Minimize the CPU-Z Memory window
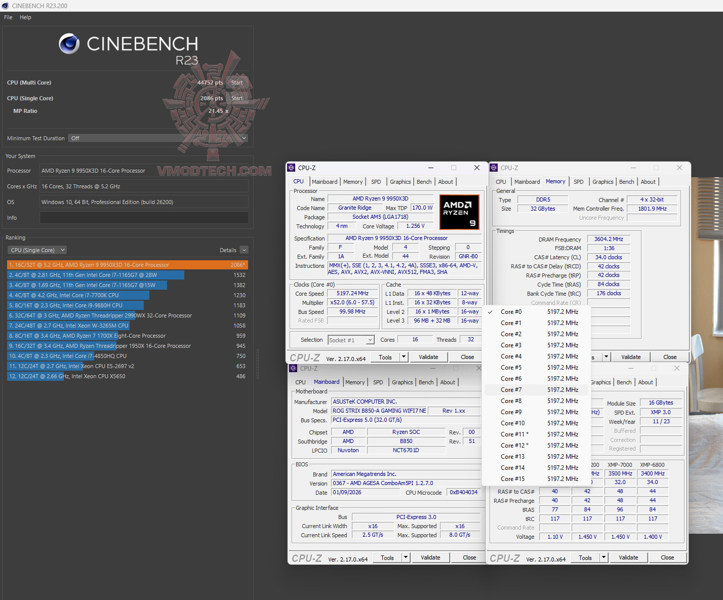 coord(633,168)
